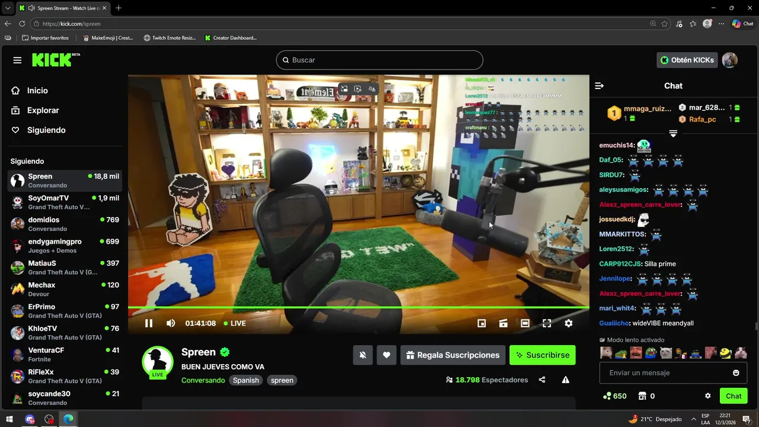Click the green Suscribirse button
The width and height of the screenshot is (759, 427).
543,355
